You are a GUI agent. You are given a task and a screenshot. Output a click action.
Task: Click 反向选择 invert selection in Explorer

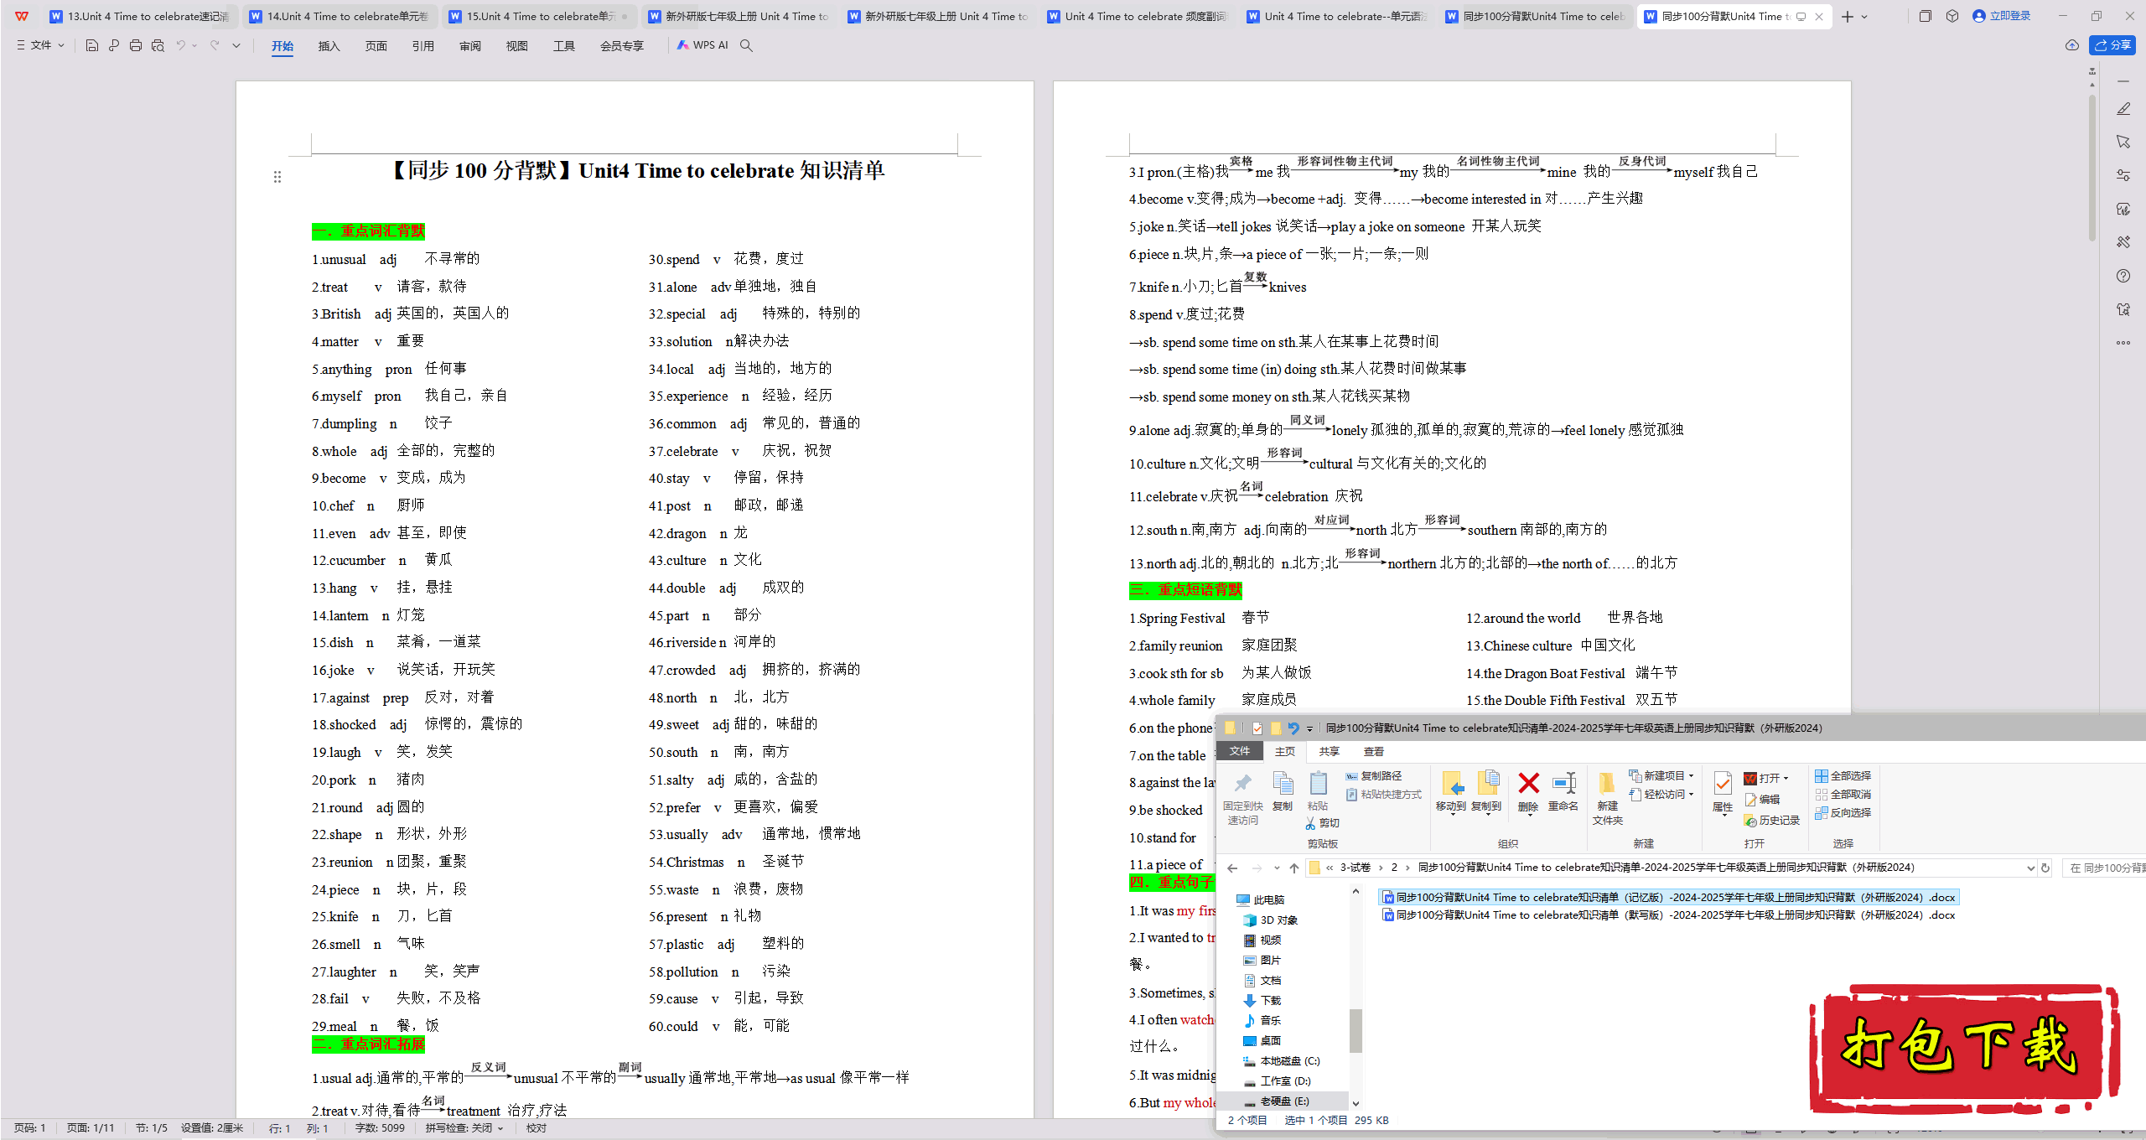(x=1843, y=813)
